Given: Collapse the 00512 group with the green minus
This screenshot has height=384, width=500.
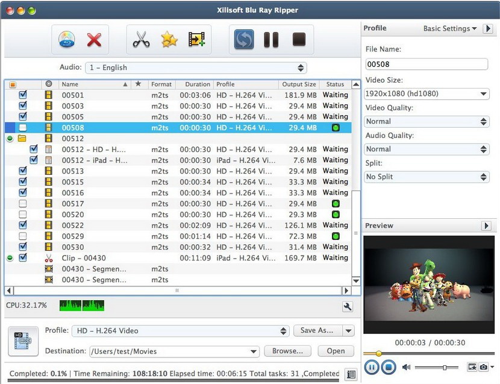Looking at the screenshot, I should pyautogui.click(x=10, y=139).
